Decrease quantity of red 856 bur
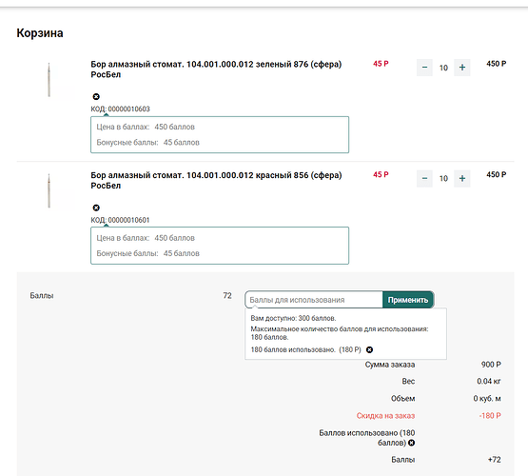528x476 pixels. point(424,179)
